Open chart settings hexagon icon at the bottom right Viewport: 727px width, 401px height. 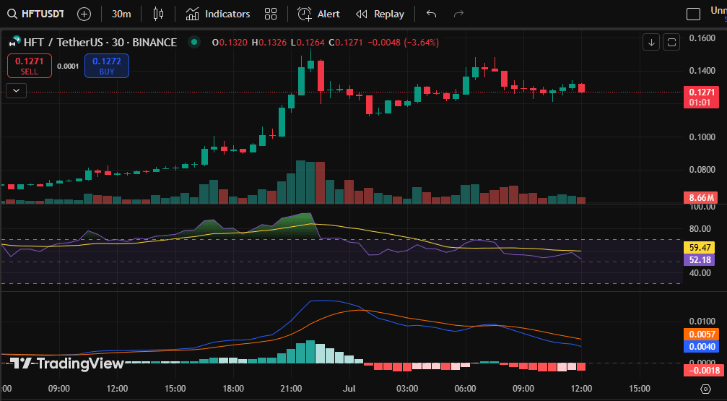coord(705,389)
